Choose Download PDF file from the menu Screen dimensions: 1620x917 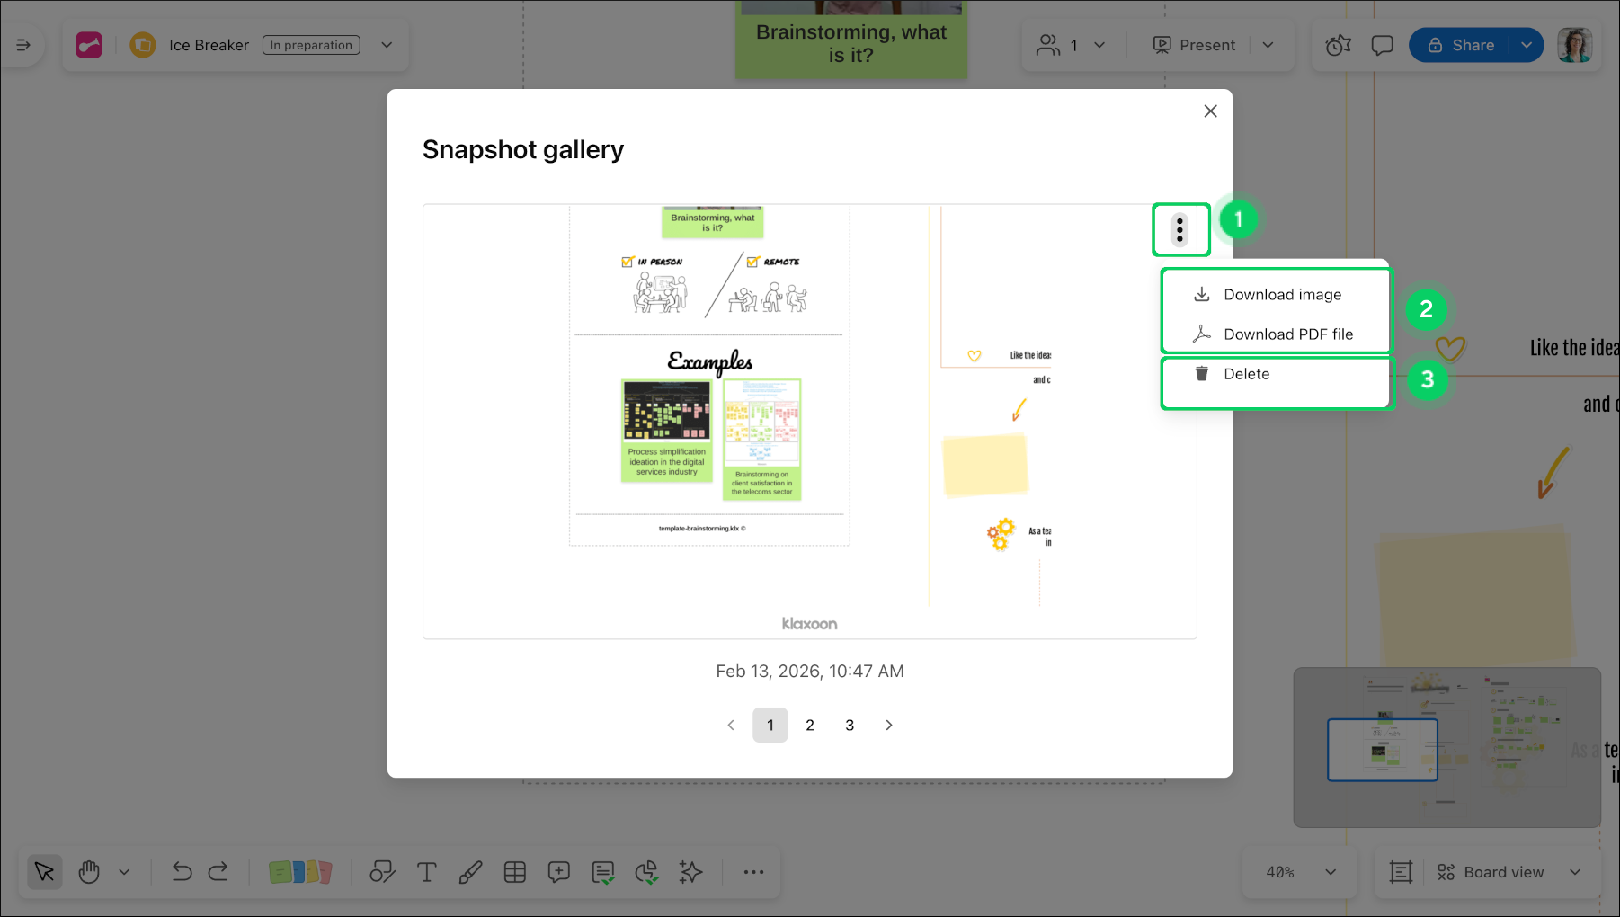1288,334
